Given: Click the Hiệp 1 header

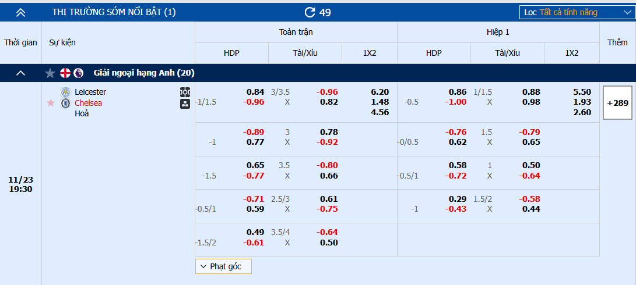Looking at the screenshot, I should 498,32.
